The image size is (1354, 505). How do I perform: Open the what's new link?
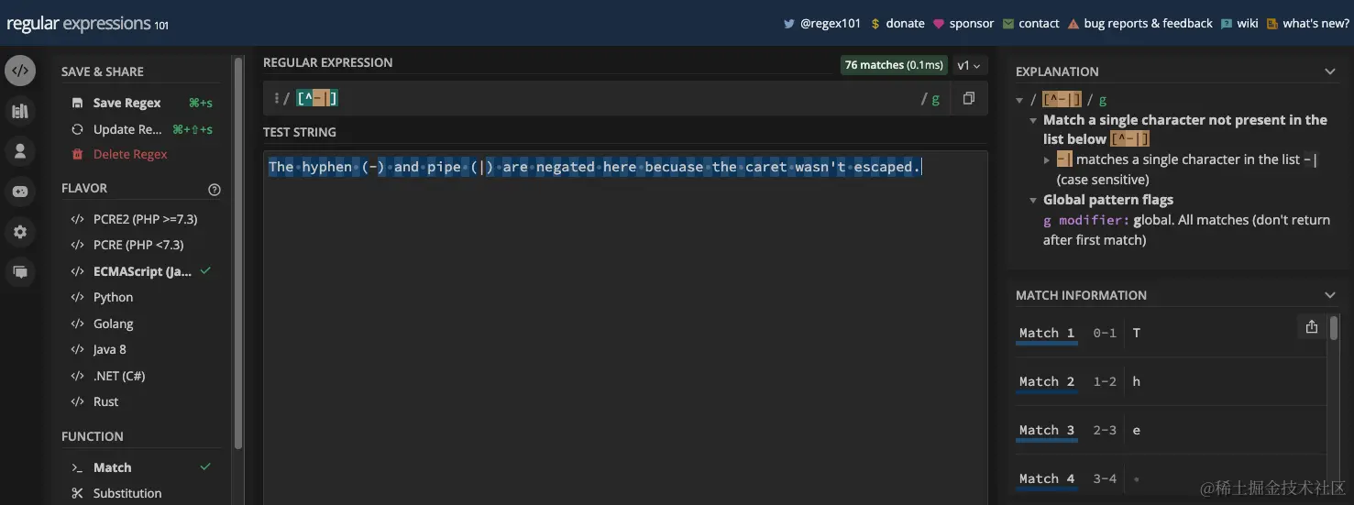1315,24
